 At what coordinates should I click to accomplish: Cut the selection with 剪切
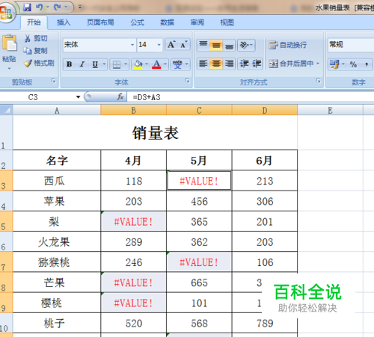(36, 38)
